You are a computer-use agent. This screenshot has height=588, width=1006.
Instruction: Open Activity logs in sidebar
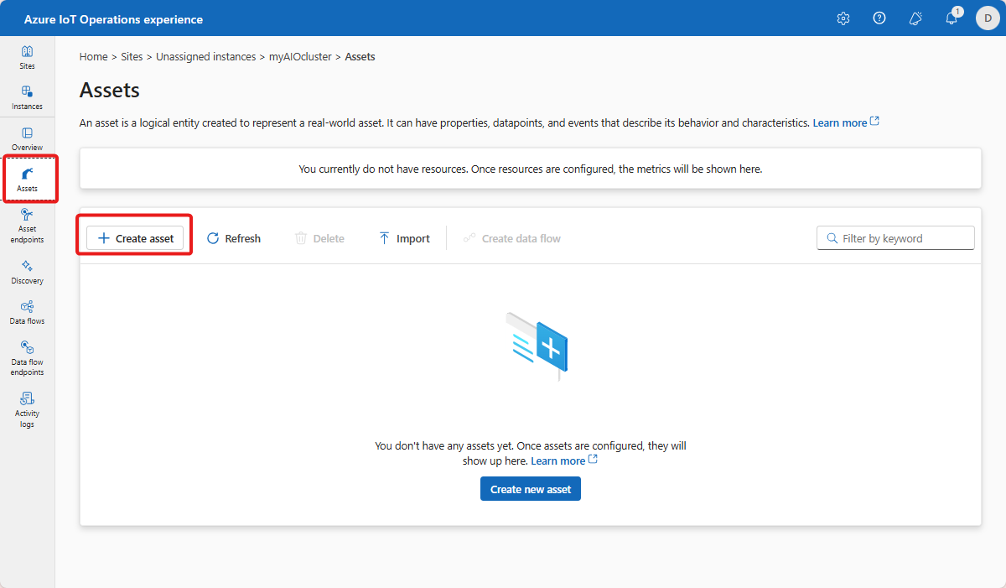click(27, 409)
